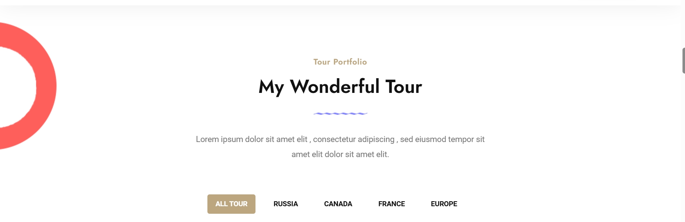Screen dimensions: 685x222
Task: Show the FRANCE tour category
Action: 391,204
